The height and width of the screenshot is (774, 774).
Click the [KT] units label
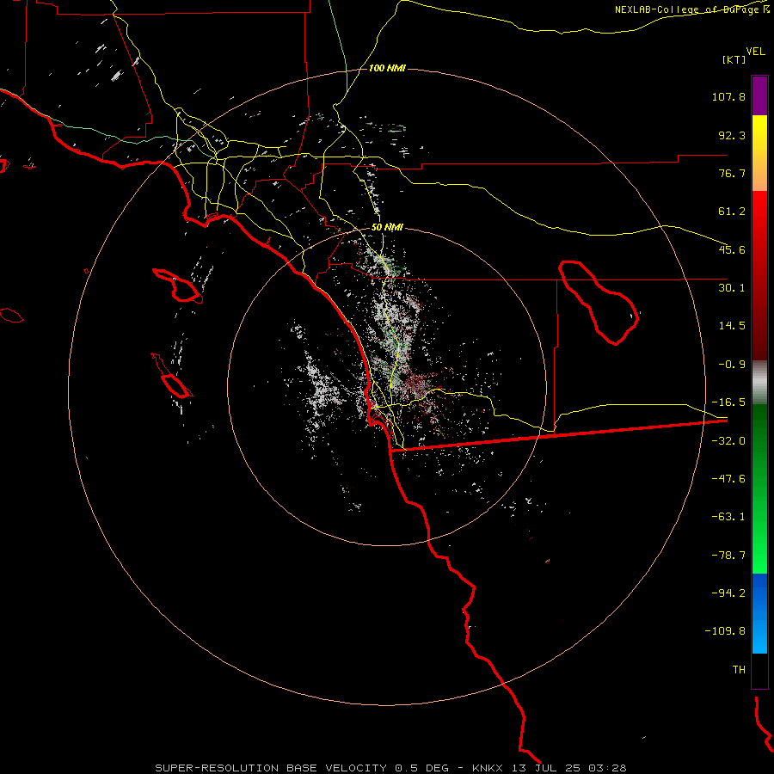734,59
